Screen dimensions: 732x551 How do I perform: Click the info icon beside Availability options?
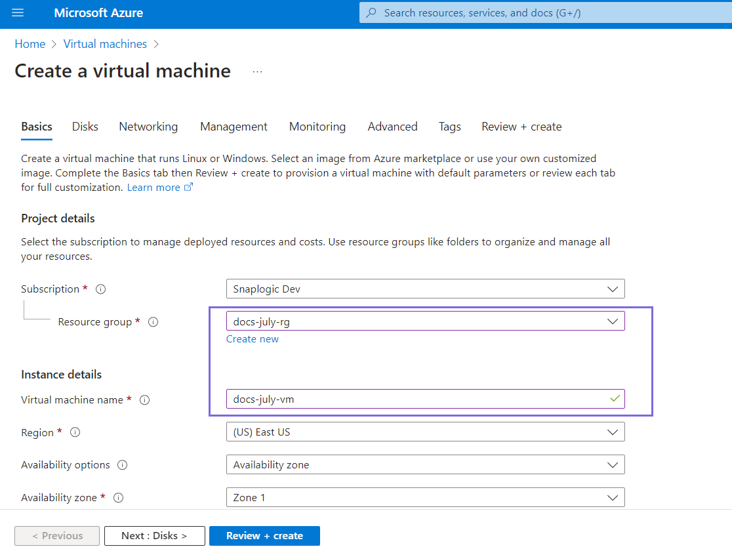122,465
